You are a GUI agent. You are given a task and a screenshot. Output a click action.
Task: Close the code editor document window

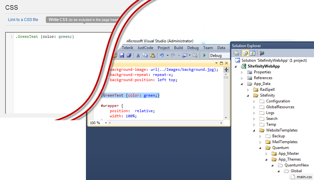click(226, 63)
